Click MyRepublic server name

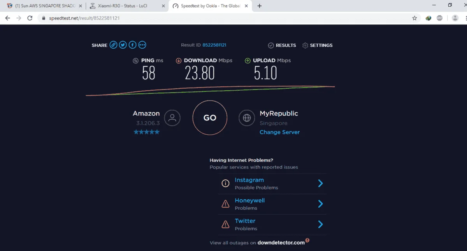279,114
